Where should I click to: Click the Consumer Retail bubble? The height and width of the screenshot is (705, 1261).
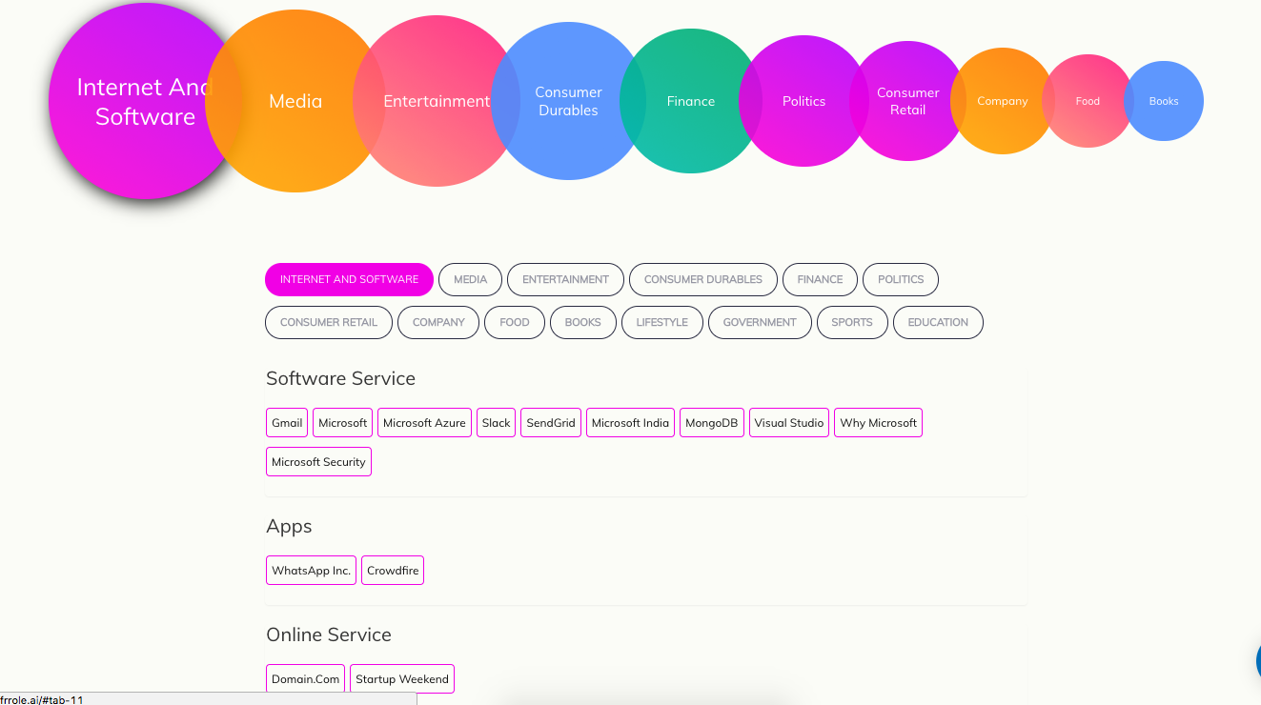907,101
